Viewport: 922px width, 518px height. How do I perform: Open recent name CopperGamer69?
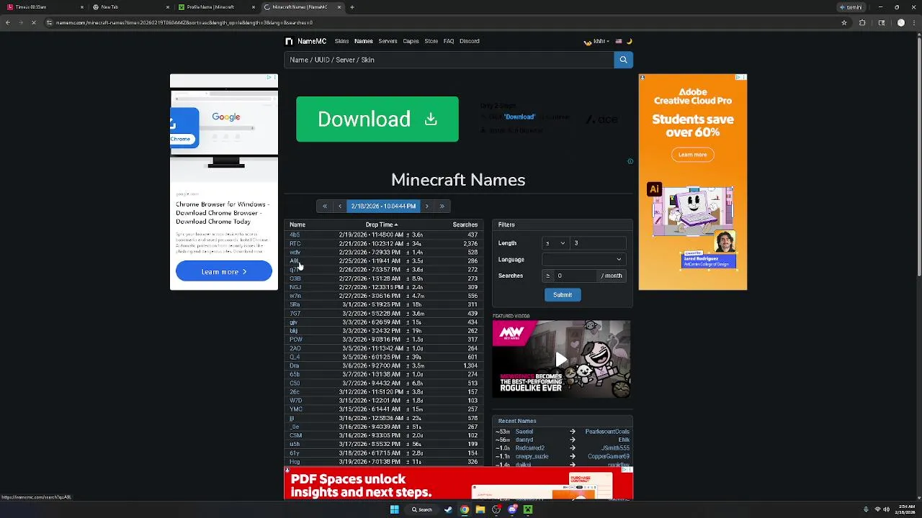pos(609,456)
